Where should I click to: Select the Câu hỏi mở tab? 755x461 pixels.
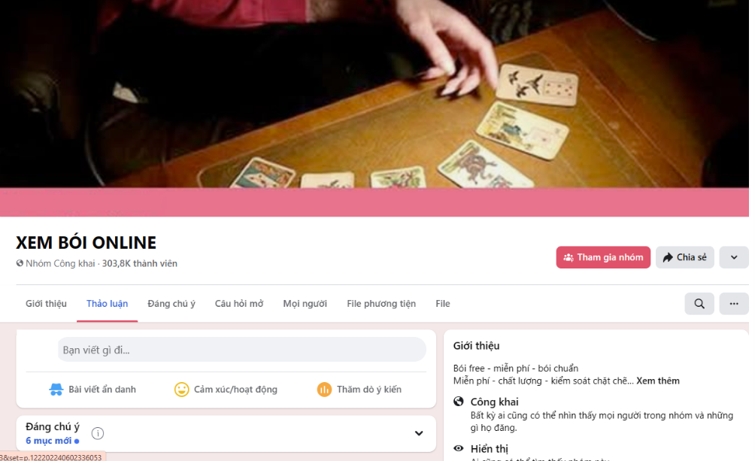pyautogui.click(x=239, y=304)
